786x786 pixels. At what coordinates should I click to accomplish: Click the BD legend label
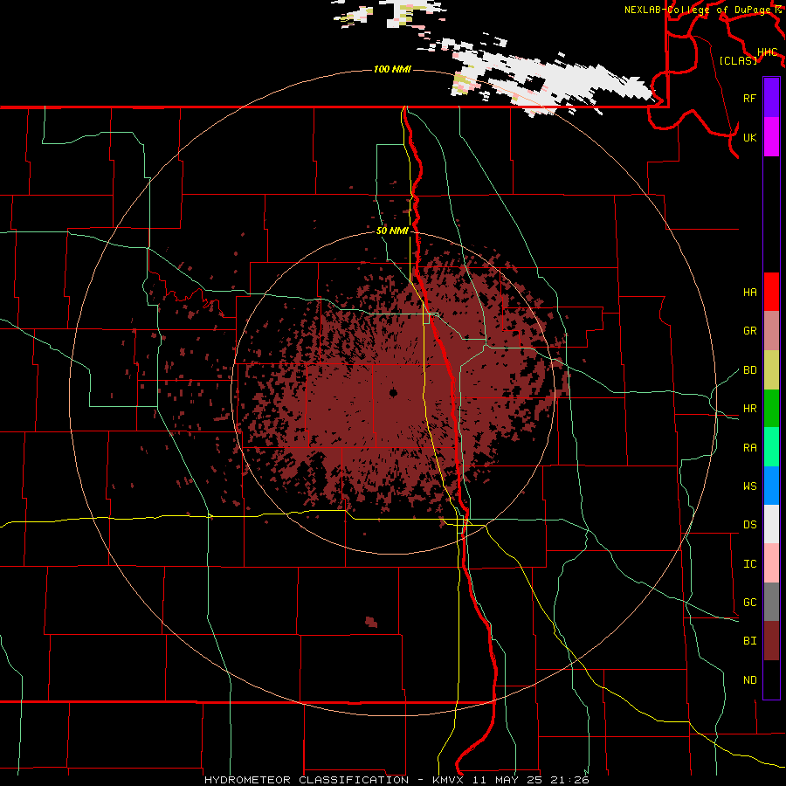749,370
